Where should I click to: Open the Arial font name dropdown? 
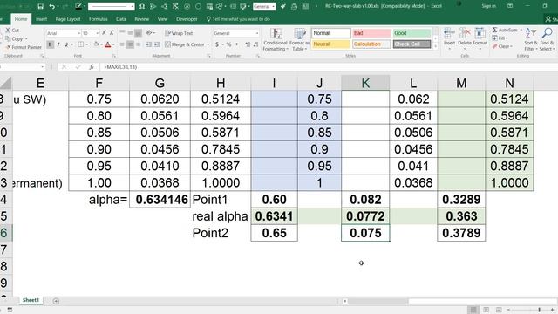(x=78, y=33)
